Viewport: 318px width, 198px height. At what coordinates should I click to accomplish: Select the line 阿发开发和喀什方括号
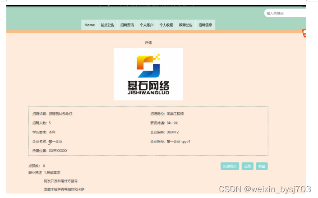[61, 181]
